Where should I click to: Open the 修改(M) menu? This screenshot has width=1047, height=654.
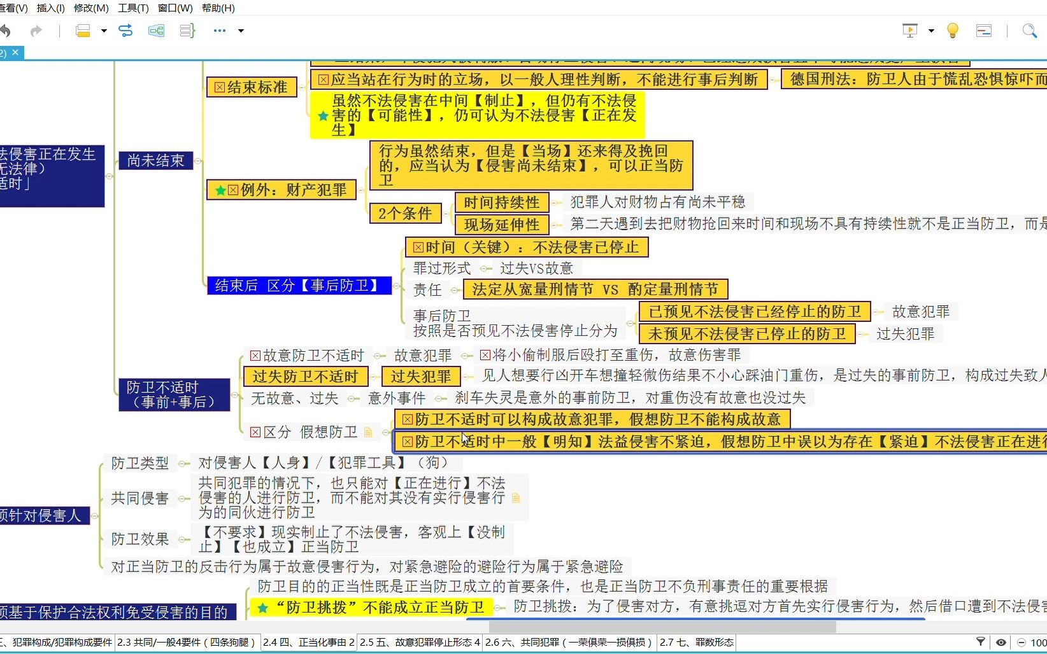(x=91, y=8)
